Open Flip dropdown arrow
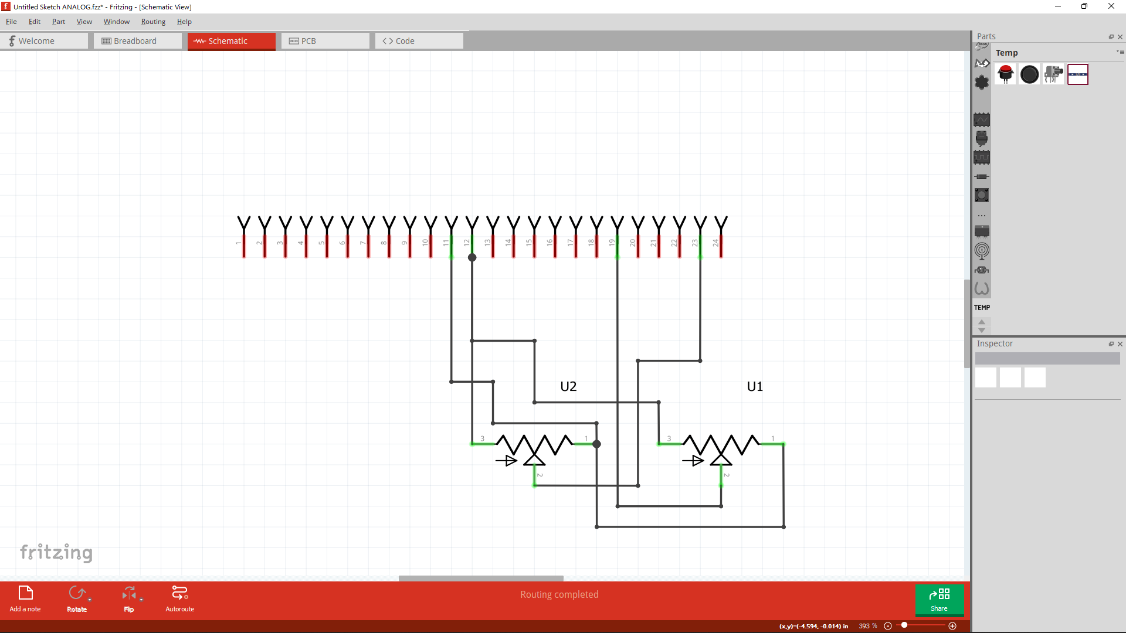1126x633 pixels. tap(141, 600)
